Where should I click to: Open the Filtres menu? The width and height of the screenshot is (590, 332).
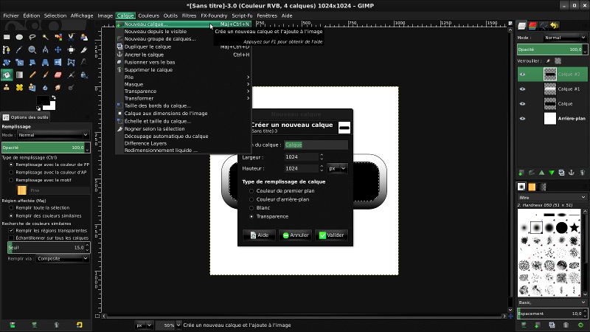[189, 15]
